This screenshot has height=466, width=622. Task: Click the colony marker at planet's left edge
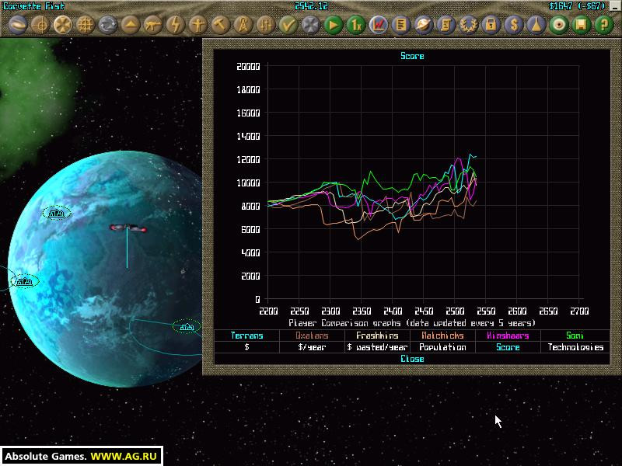25,281
